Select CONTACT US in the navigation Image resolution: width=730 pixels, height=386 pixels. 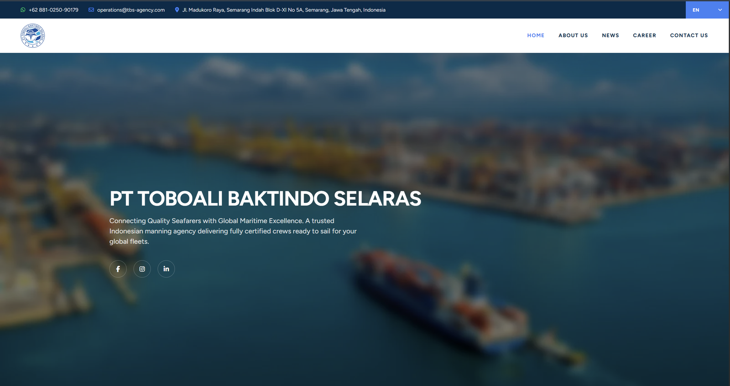point(689,36)
